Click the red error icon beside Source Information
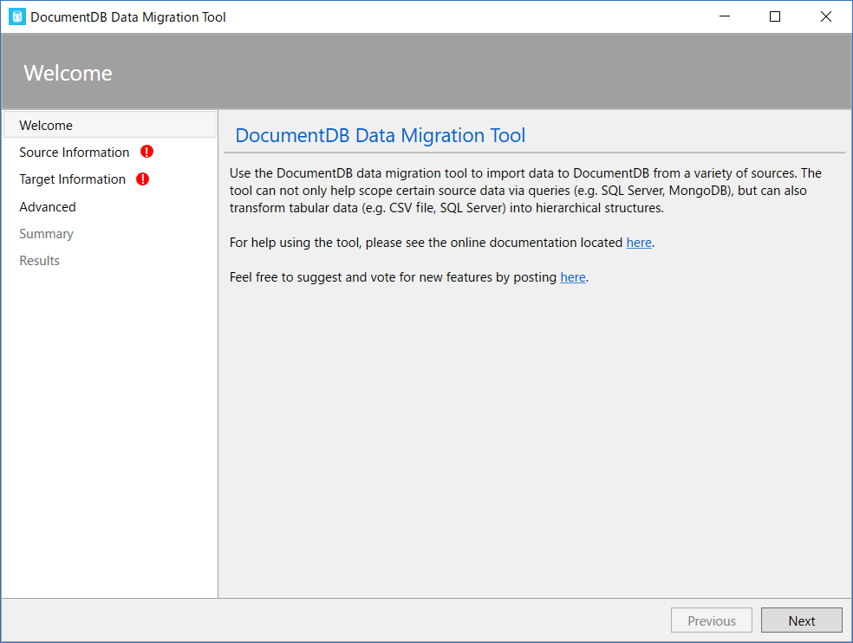Image resolution: width=853 pixels, height=643 pixels. click(147, 152)
